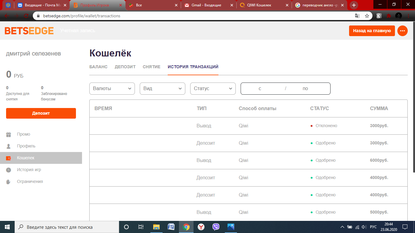Screen dimensions: 415x233
Task: Expand the Статус filter dropdown
Action: 213,89
